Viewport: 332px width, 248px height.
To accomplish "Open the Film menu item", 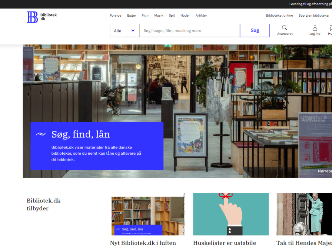I will [x=145, y=16].
